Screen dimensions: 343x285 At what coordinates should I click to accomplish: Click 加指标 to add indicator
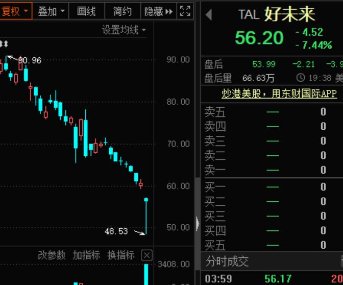coord(86,255)
